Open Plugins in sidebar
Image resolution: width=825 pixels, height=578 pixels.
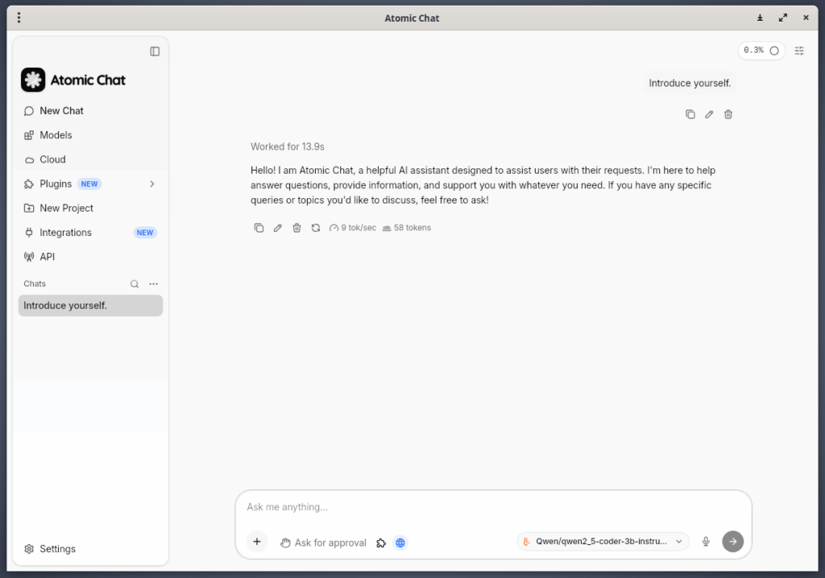(x=56, y=184)
